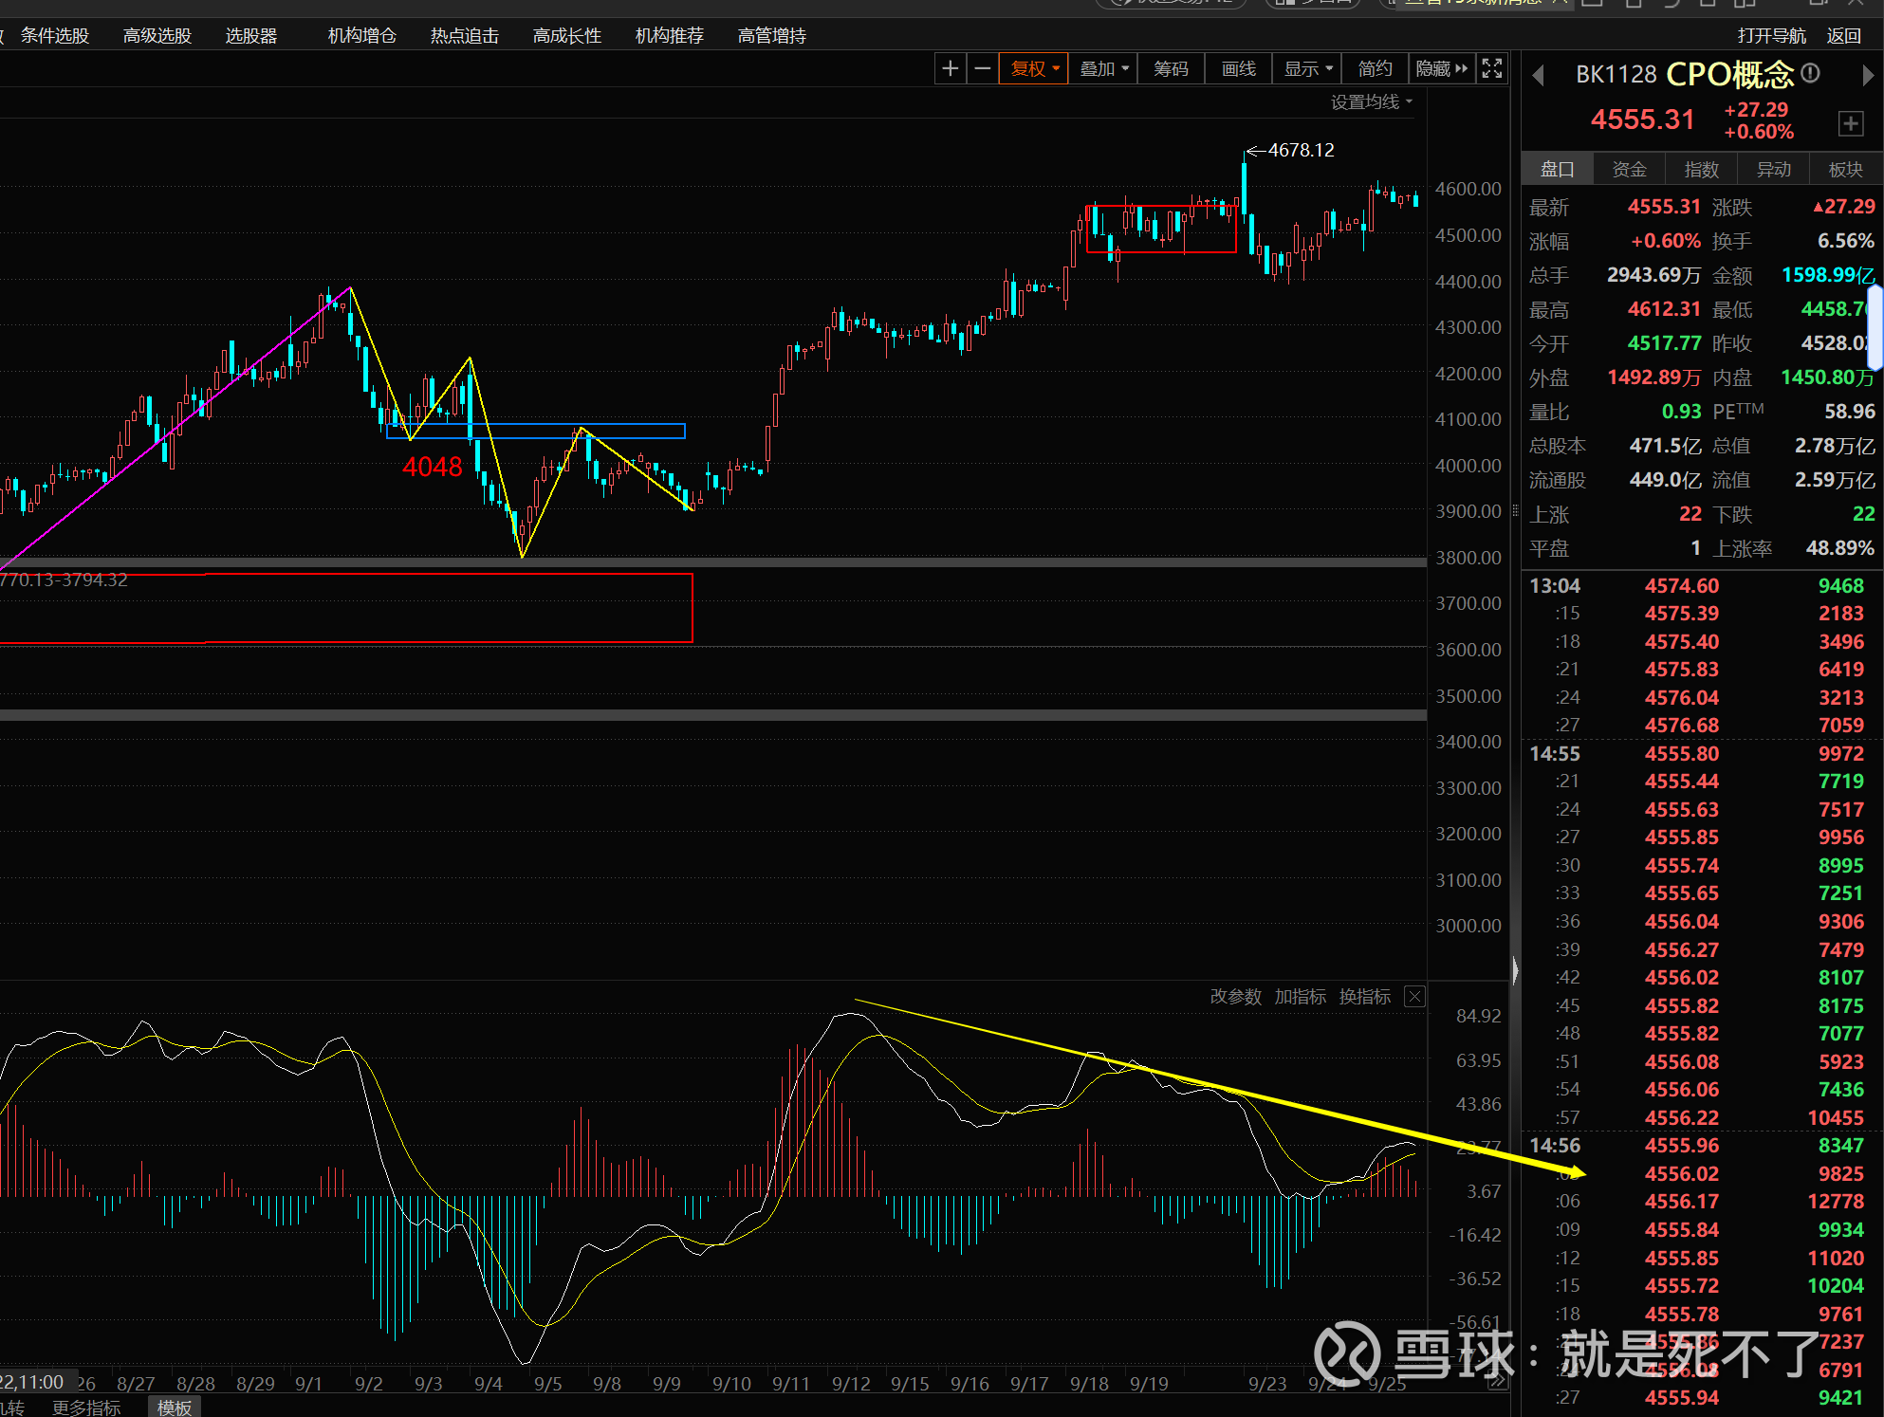
Task: Click the info icon beside CPO概念
Action: click(1810, 73)
